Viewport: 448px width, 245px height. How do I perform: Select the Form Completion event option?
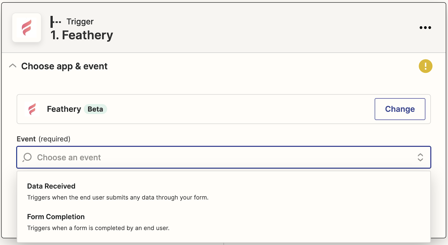coord(56,217)
